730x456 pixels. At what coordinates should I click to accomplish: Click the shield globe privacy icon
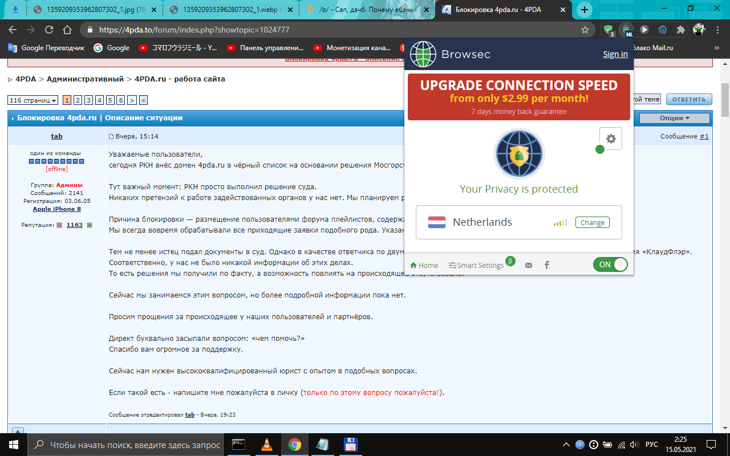coord(519,154)
